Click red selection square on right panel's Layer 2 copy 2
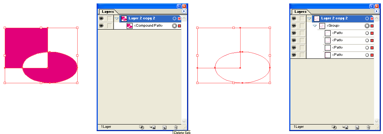The width and height of the screenshot is (383, 134). click(x=372, y=19)
